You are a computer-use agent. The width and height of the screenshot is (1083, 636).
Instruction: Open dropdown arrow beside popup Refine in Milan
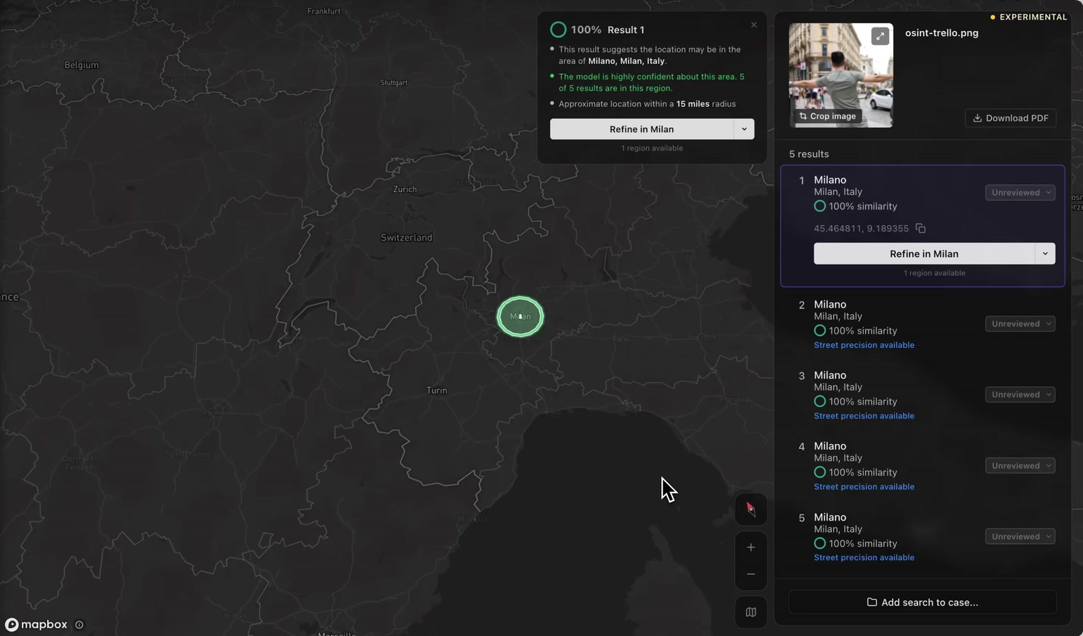(744, 129)
